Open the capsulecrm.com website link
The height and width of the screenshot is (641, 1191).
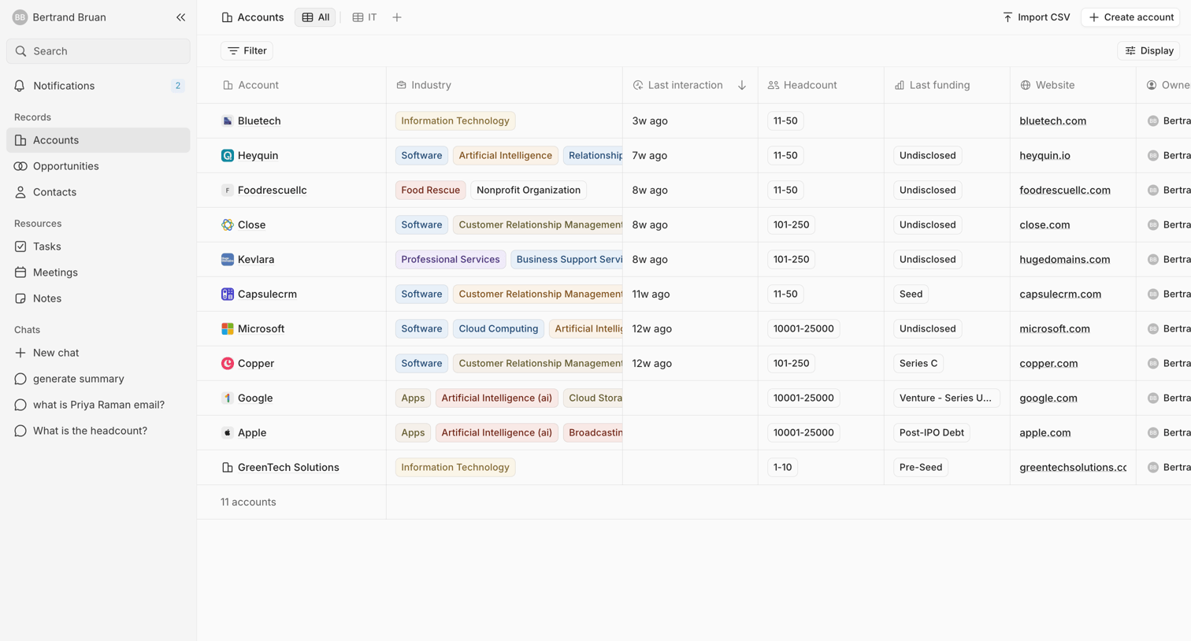tap(1060, 294)
